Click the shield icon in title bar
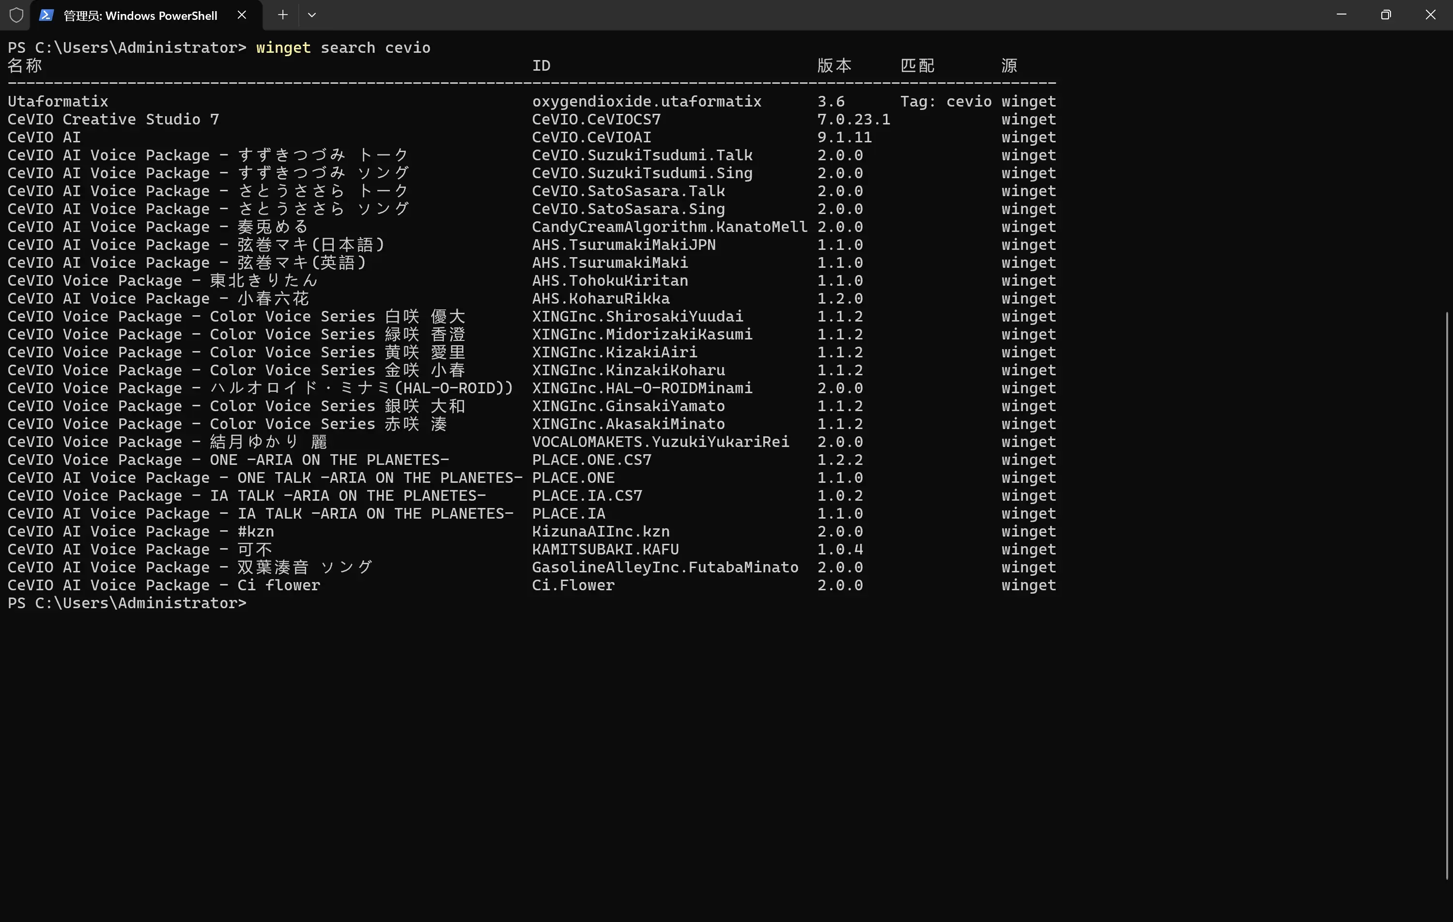This screenshot has height=922, width=1453. tap(16, 15)
